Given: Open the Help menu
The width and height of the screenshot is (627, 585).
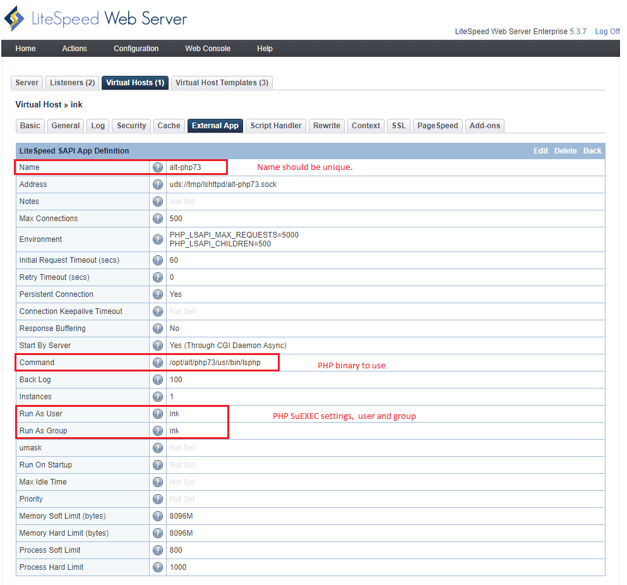Looking at the screenshot, I should tap(265, 49).
